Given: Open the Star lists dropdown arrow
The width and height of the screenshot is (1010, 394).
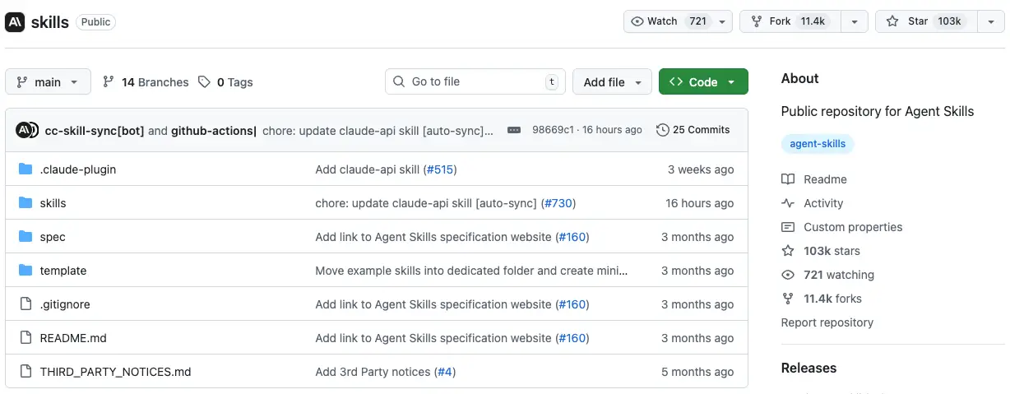Looking at the screenshot, I should click(x=990, y=21).
